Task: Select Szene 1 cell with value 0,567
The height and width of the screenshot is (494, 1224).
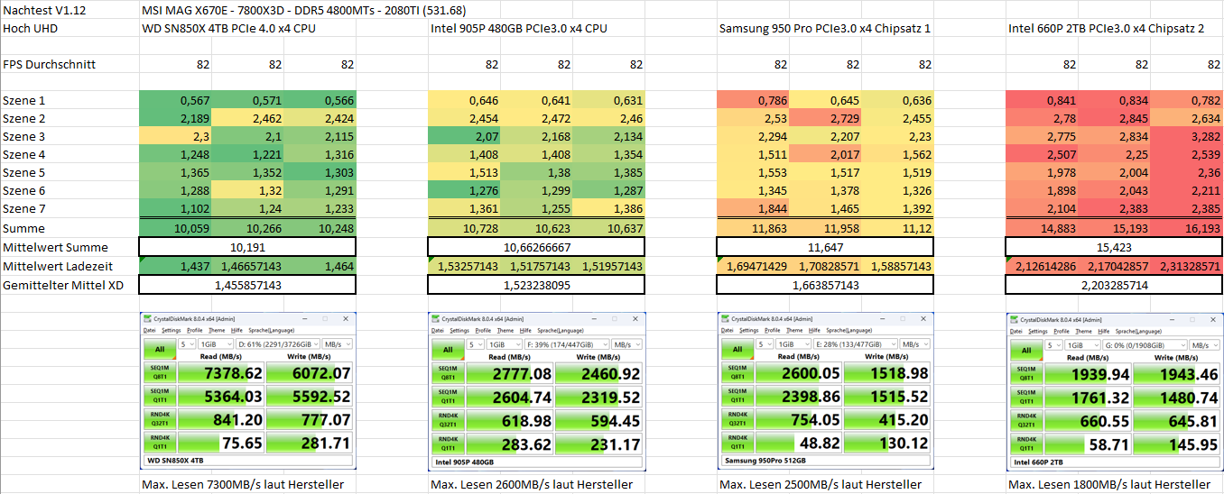Action: tap(175, 100)
